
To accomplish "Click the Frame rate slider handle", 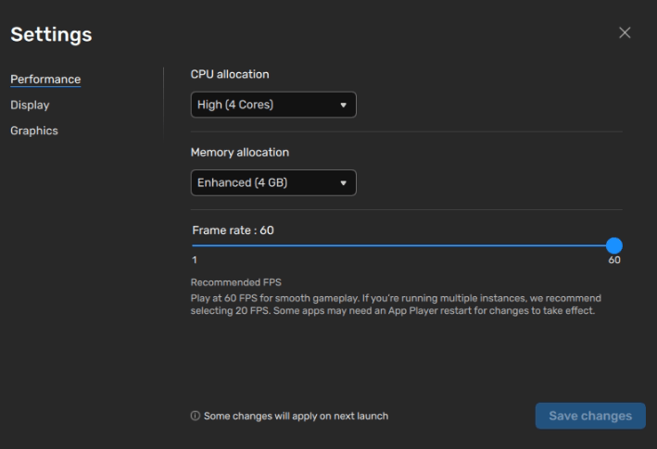I will (x=613, y=245).
